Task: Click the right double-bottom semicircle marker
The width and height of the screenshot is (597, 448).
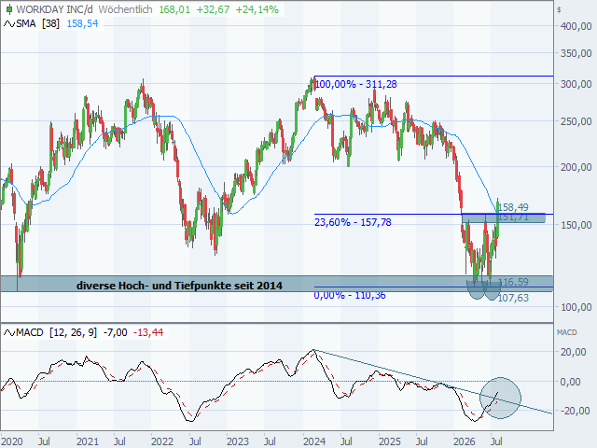Action: click(x=493, y=290)
